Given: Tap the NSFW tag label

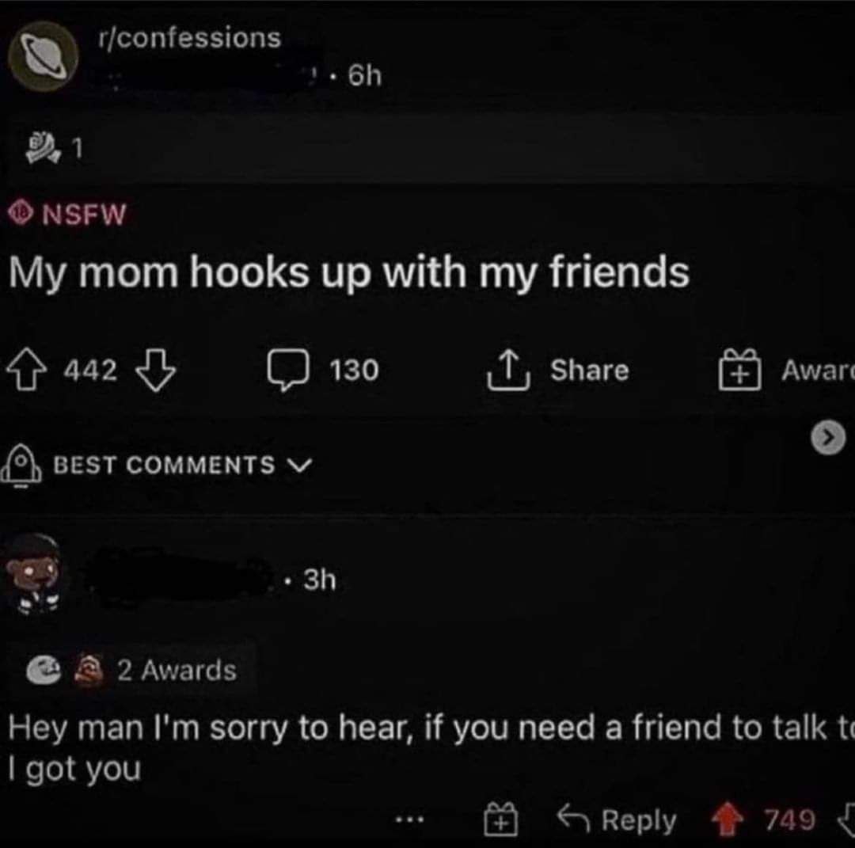Looking at the screenshot, I should tap(67, 213).
